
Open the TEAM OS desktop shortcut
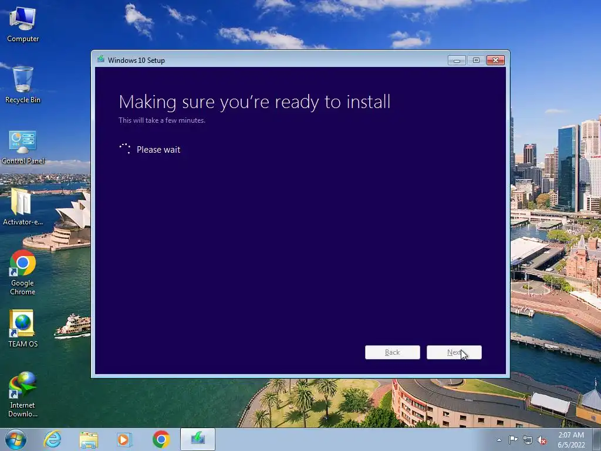click(x=23, y=328)
